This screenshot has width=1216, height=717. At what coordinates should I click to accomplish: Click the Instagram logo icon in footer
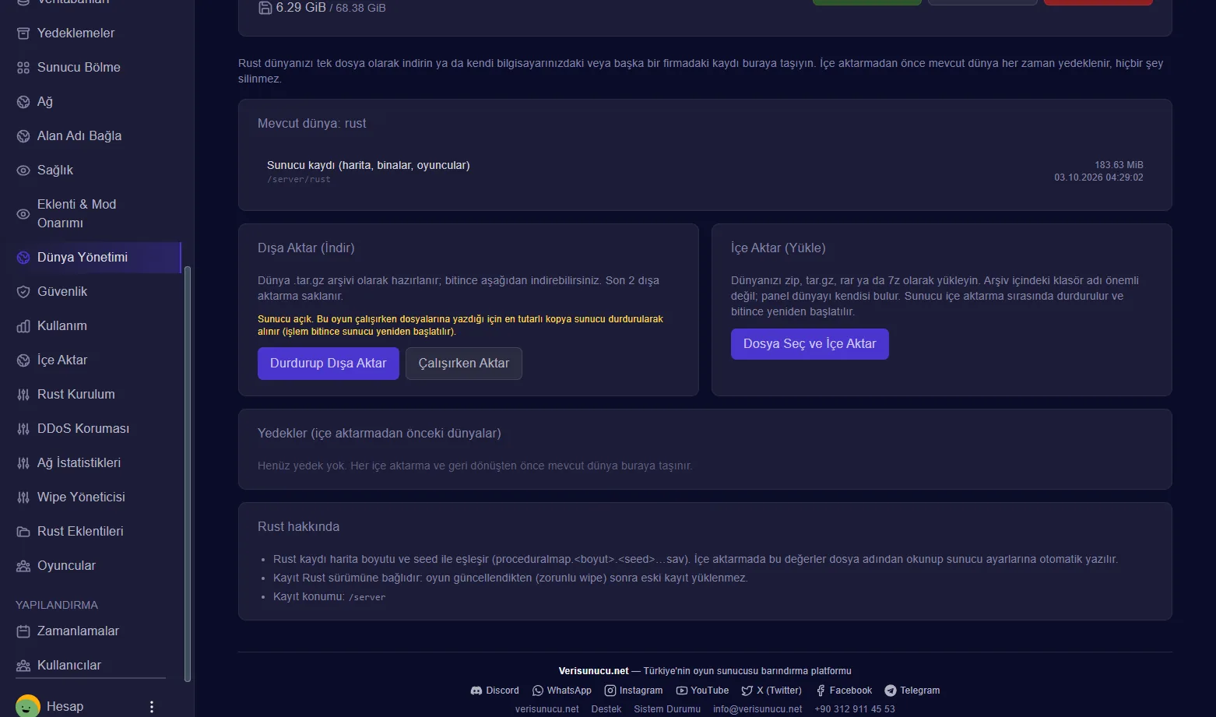[610, 691]
